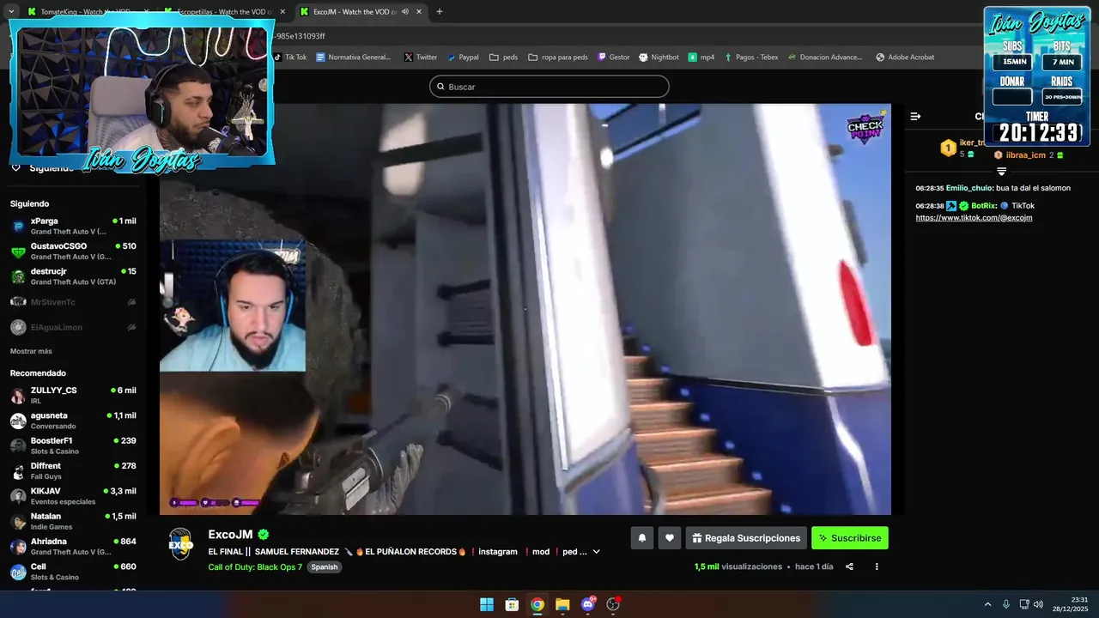The image size is (1099, 618).
Task: Collapse the chat panel arrow icon
Action: pos(915,116)
